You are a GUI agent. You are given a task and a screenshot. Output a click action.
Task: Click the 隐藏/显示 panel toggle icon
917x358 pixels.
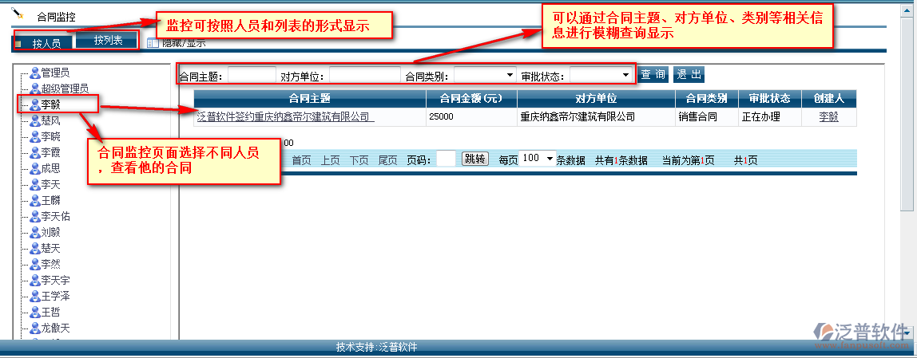coord(153,42)
